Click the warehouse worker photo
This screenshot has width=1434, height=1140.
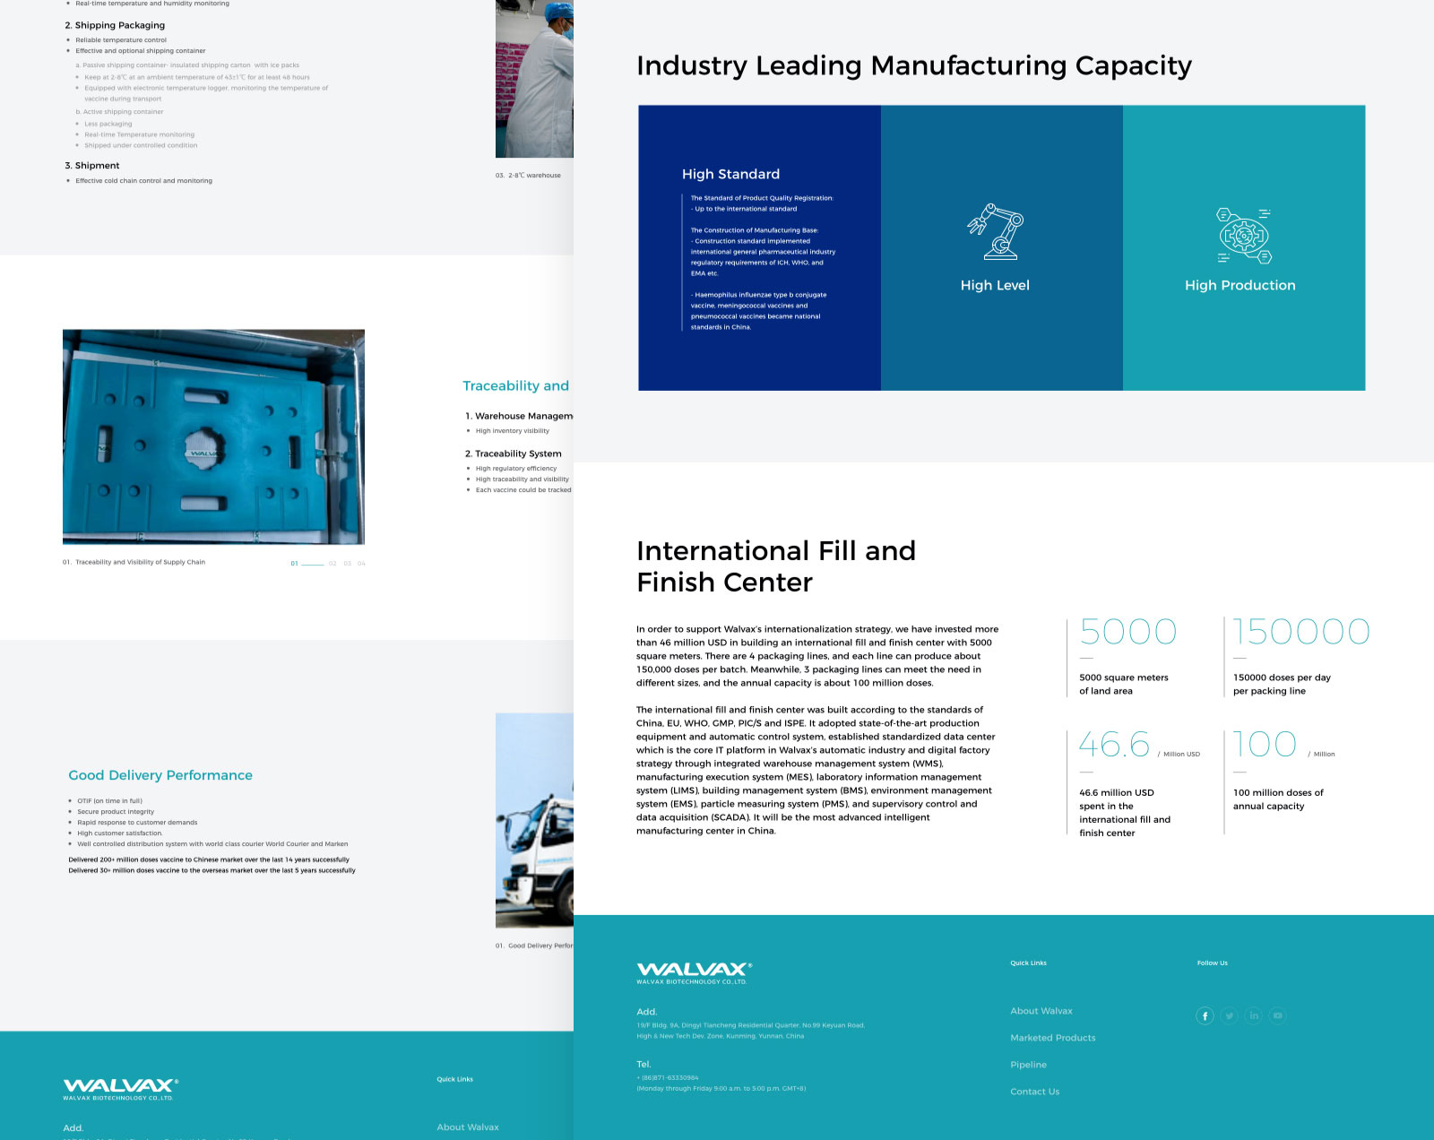coord(534,79)
